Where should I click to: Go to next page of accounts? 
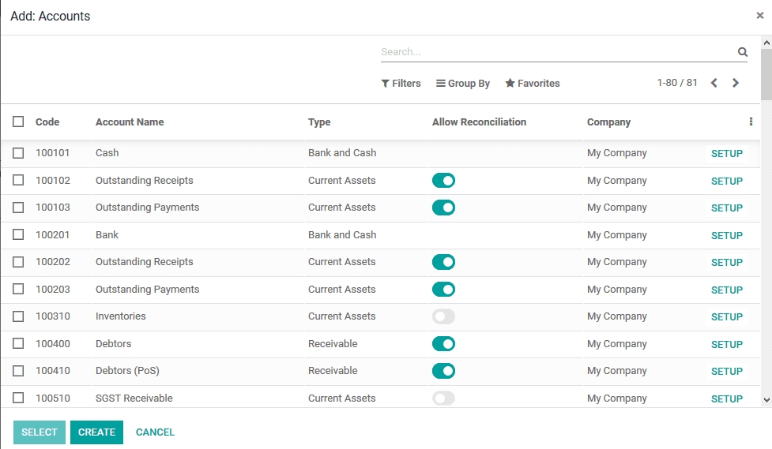[x=736, y=83]
